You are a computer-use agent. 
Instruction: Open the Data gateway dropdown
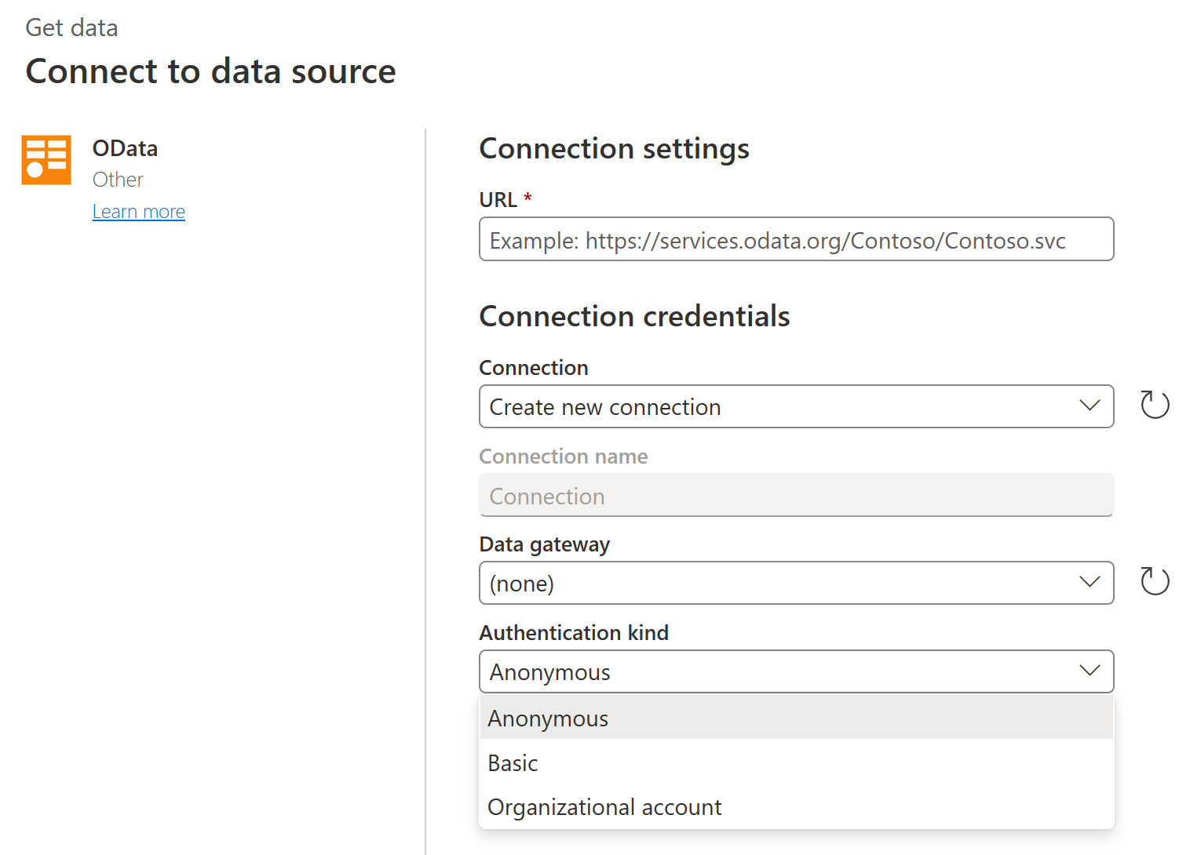(x=796, y=582)
